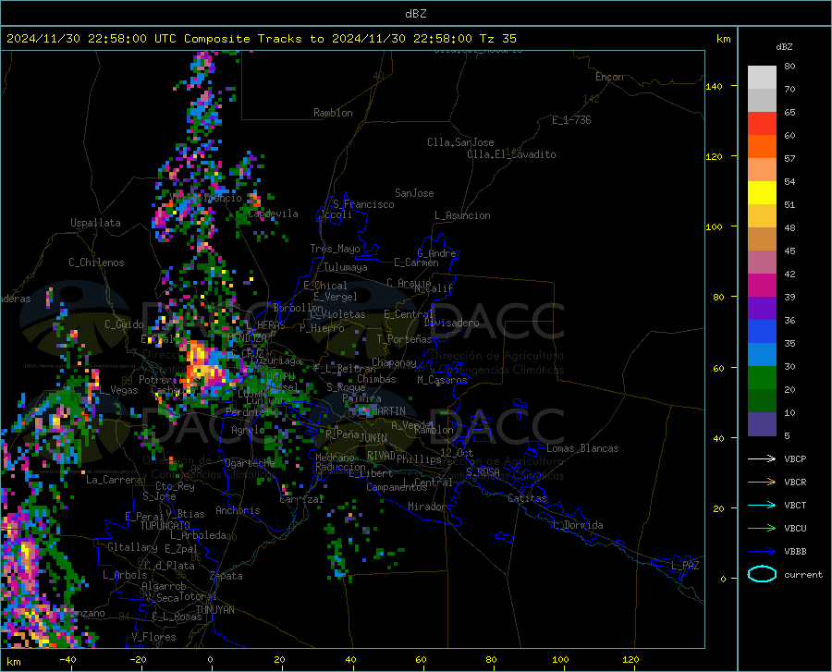Click the 80 dBZ light gray swatch
The width and height of the screenshot is (832, 672).
tap(762, 78)
